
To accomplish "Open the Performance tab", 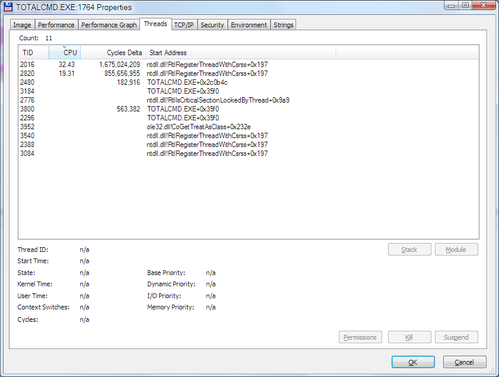I will pyautogui.click(x=56, y=25).
